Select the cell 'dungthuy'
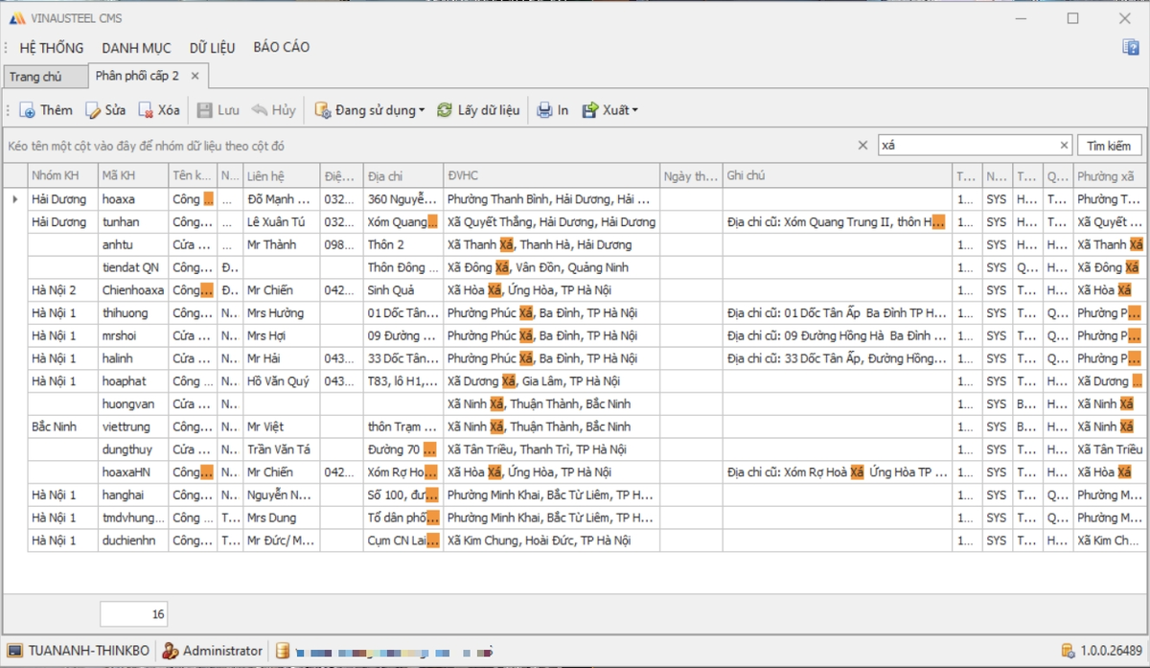Image resolution: width=1150 pixels, height=668 pixels. click(x=133, y=449)
